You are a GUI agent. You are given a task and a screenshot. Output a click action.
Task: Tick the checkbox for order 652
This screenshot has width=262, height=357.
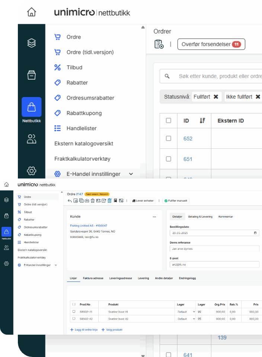[x=169, y=138]
